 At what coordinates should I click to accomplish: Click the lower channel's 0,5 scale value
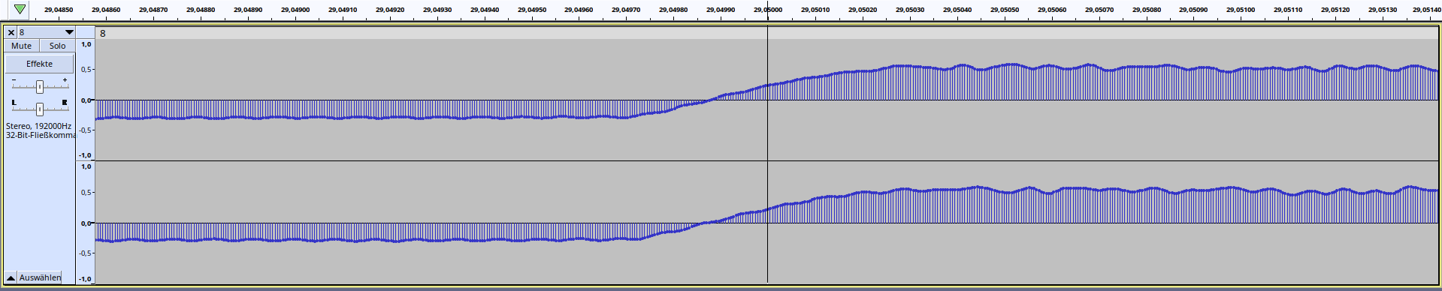[86, 193]
